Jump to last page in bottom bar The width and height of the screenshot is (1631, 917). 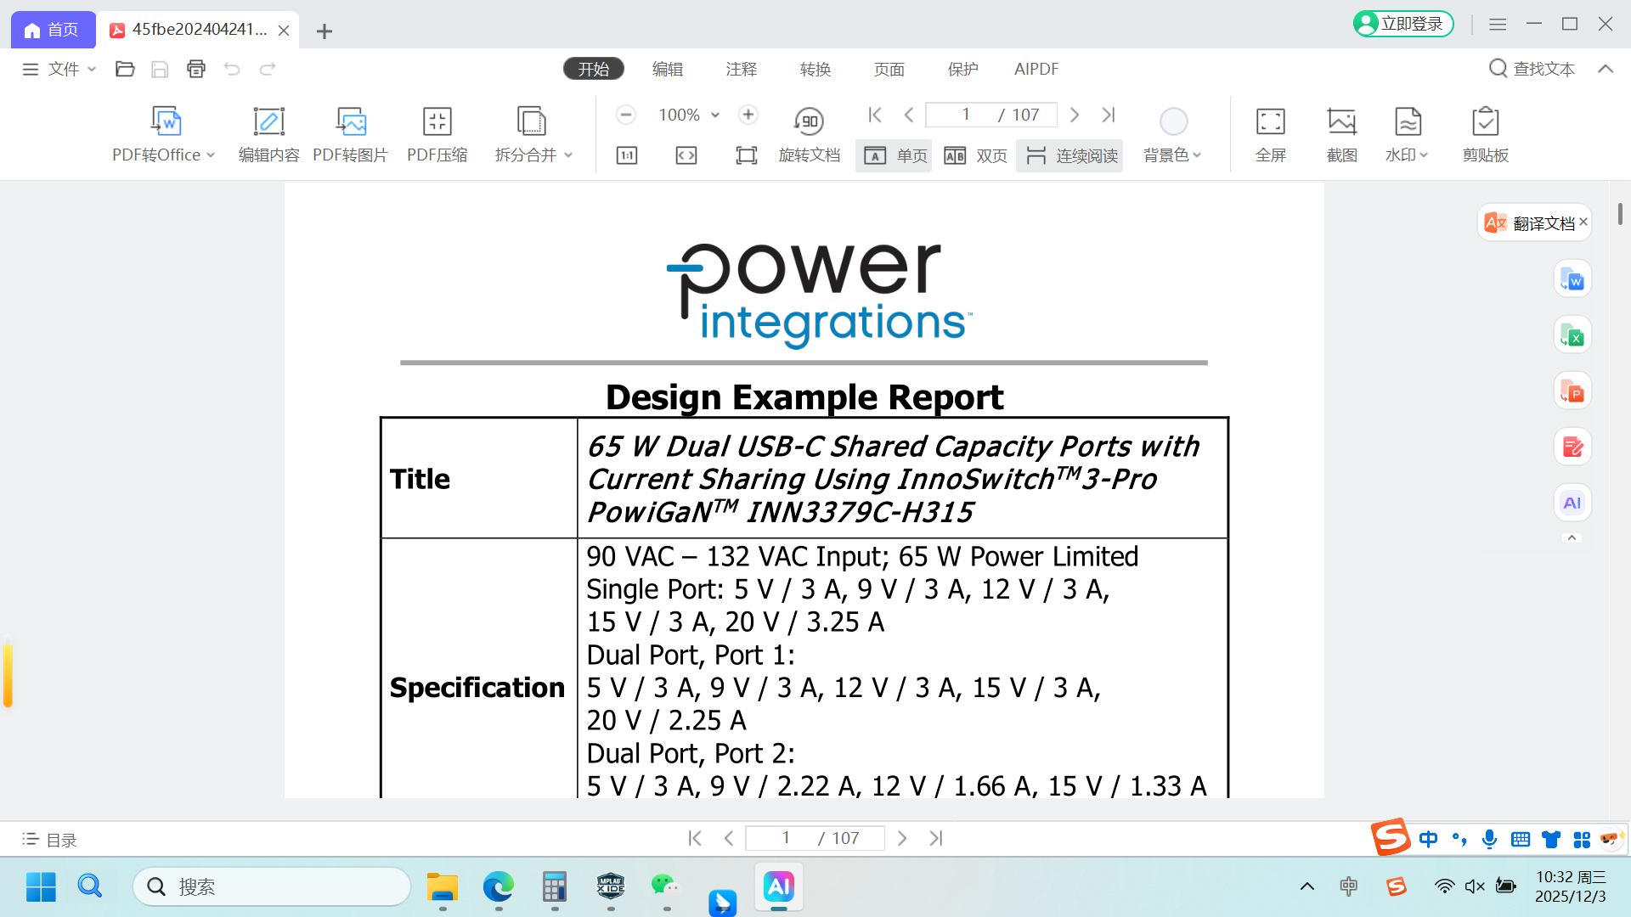[x=936, y=838]
